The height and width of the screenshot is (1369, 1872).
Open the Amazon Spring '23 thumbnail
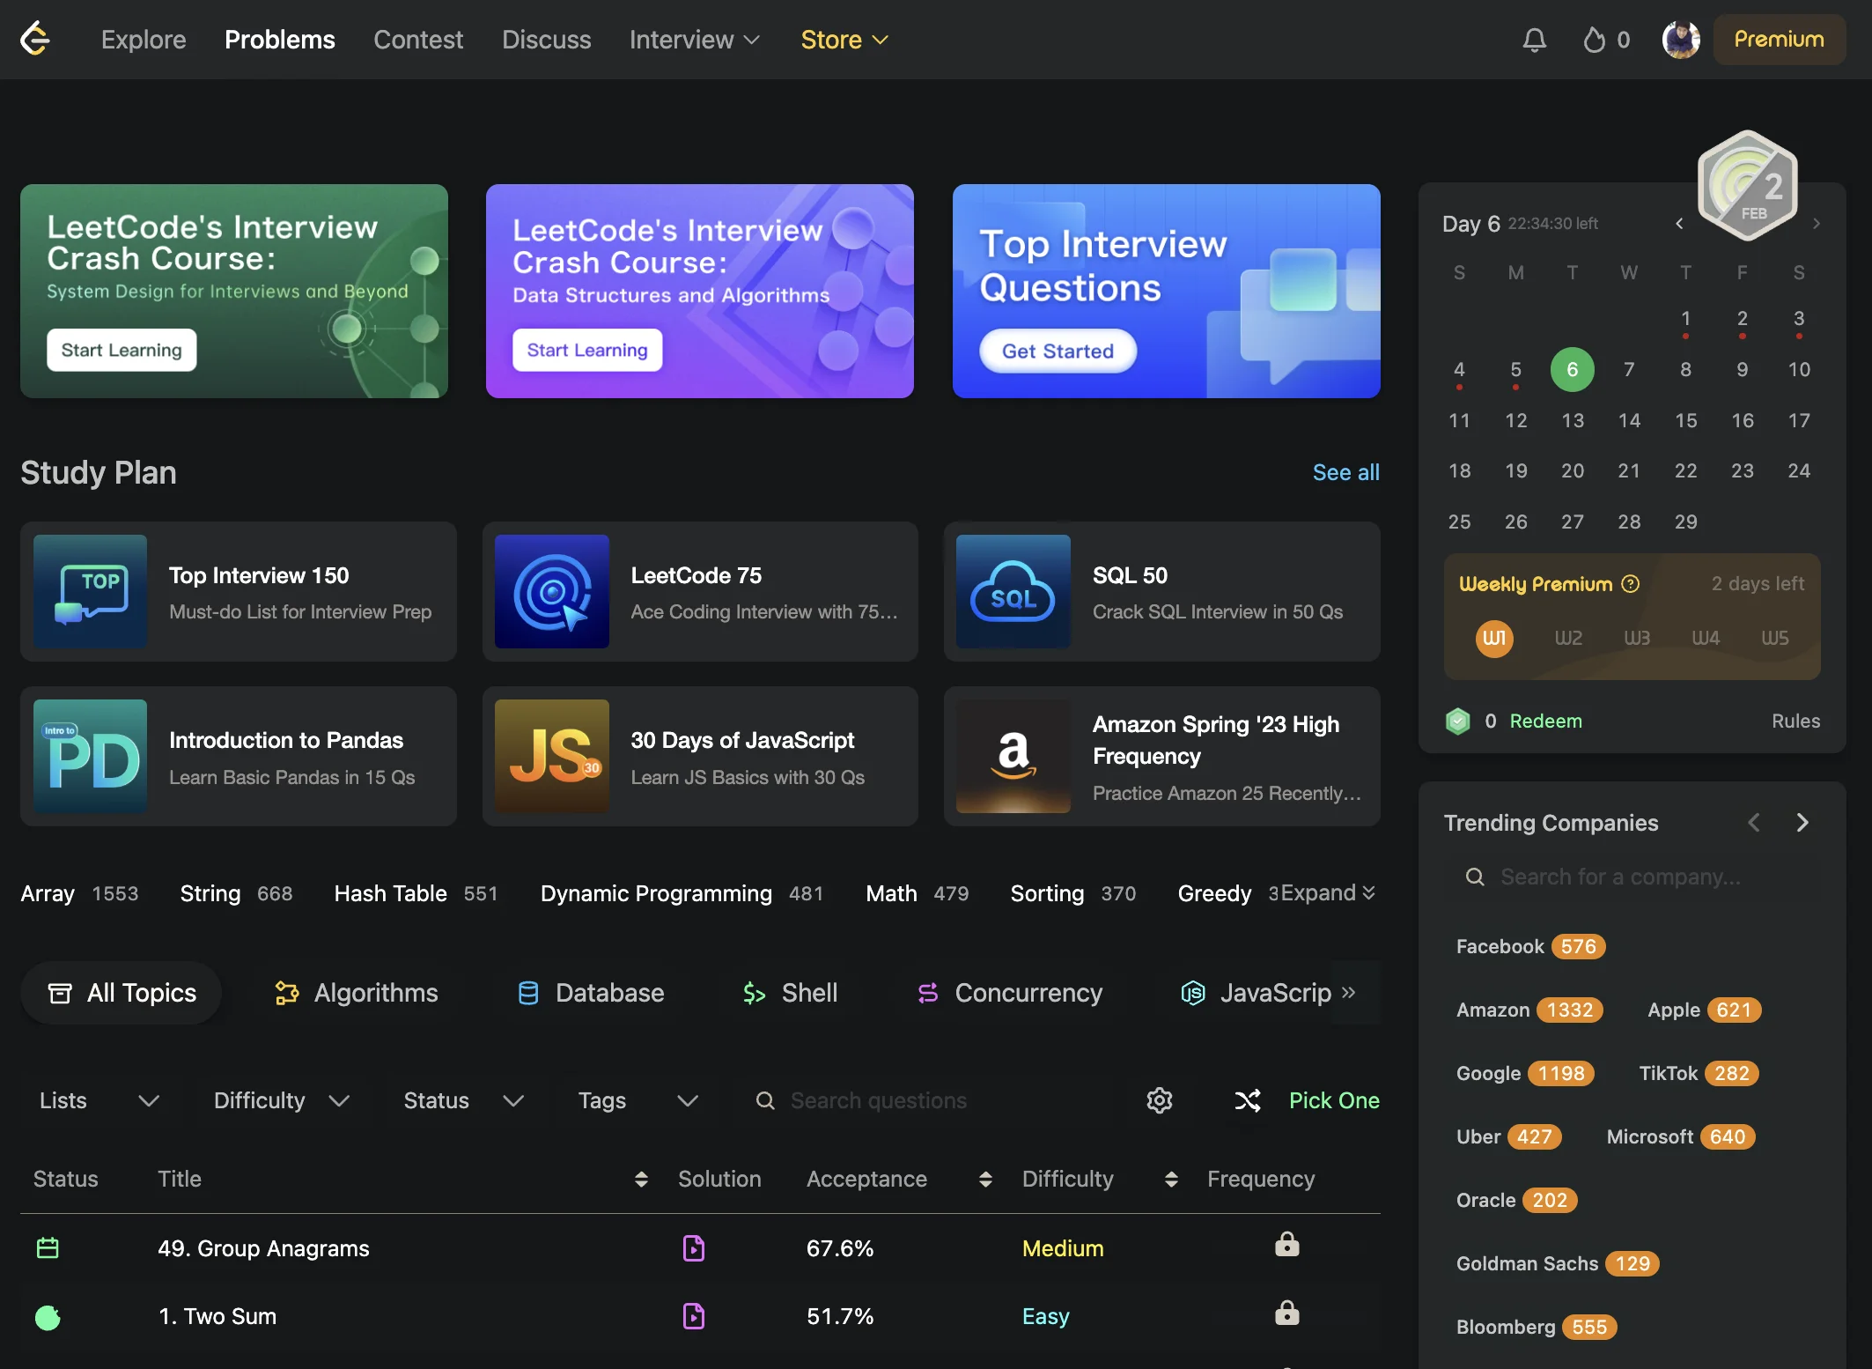[1013, 756]
